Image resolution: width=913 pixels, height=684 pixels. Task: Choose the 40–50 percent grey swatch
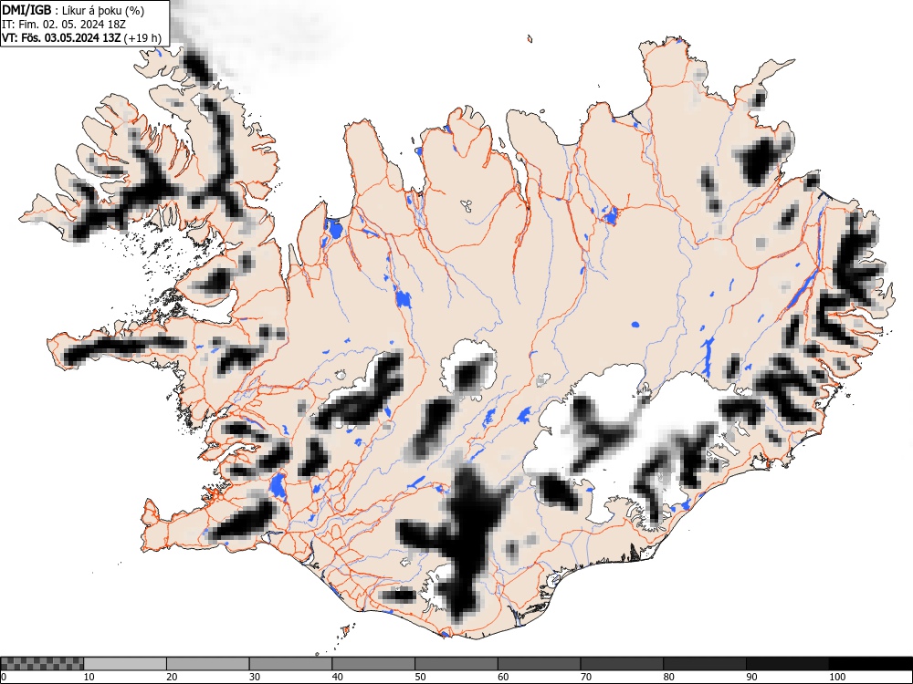(x=373, y=664)
